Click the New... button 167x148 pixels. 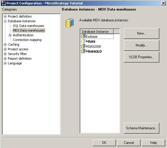coord(142,33)
